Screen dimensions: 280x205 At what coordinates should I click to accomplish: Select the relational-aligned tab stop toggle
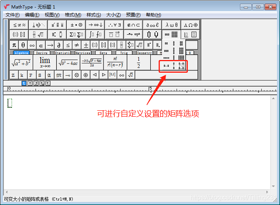[42, 83]
